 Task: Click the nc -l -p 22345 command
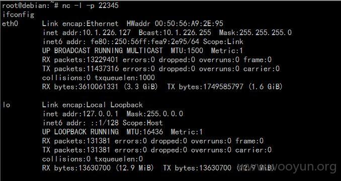pos(90,6)
